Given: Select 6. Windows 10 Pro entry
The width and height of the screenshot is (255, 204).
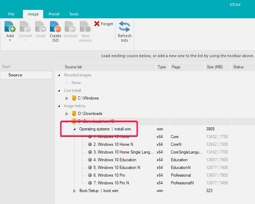Looking at the screenshot, I should [109, 175].
